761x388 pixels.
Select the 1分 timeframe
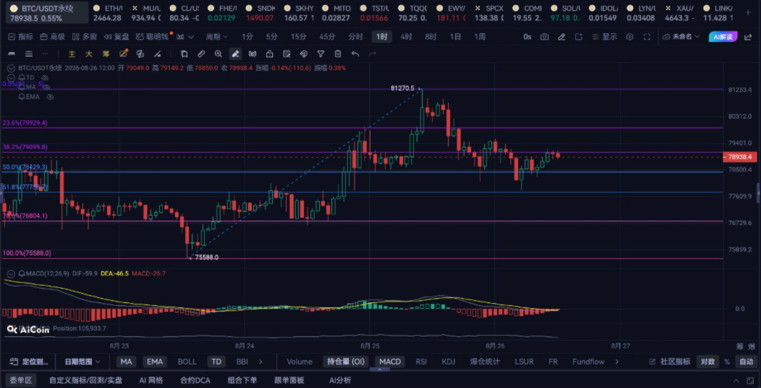click(x=247, y=37)
